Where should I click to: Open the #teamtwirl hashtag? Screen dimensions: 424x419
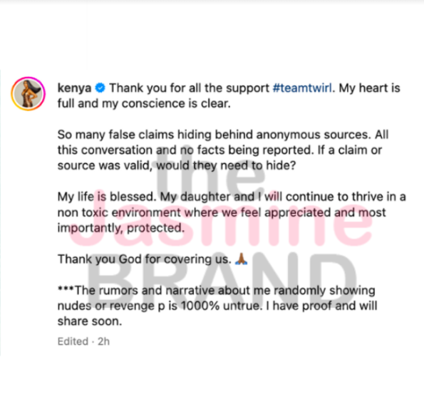(302, 88)
